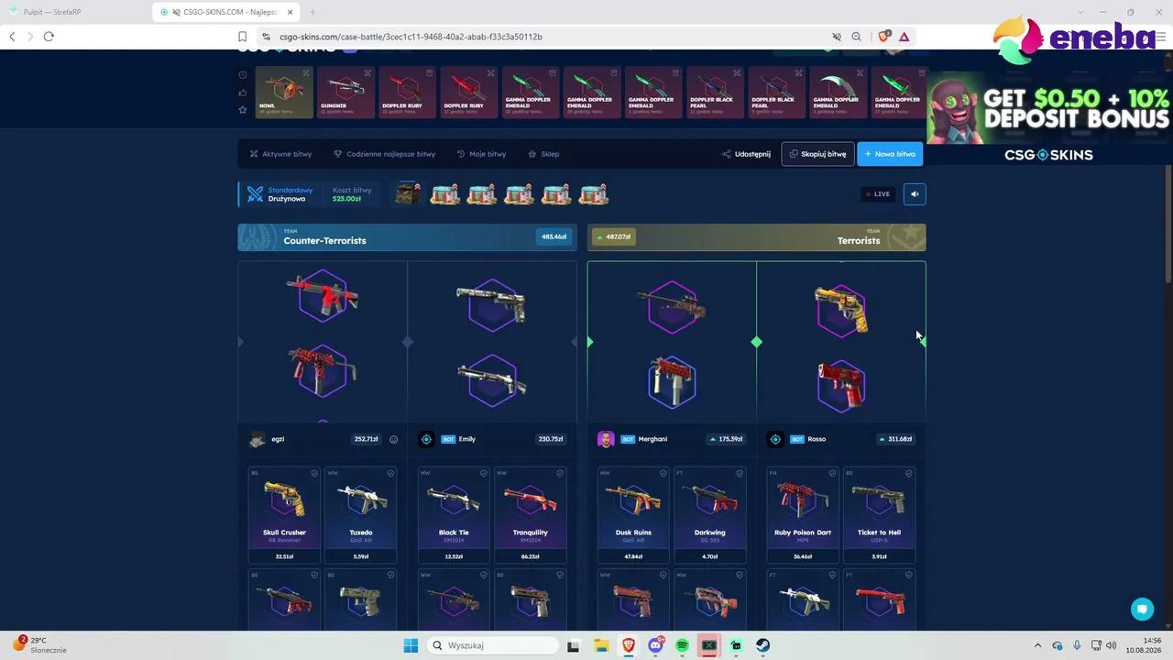The image size is (1173, 660).
Task: Bookmark this page in the address bar
Action: coord(242,37)
